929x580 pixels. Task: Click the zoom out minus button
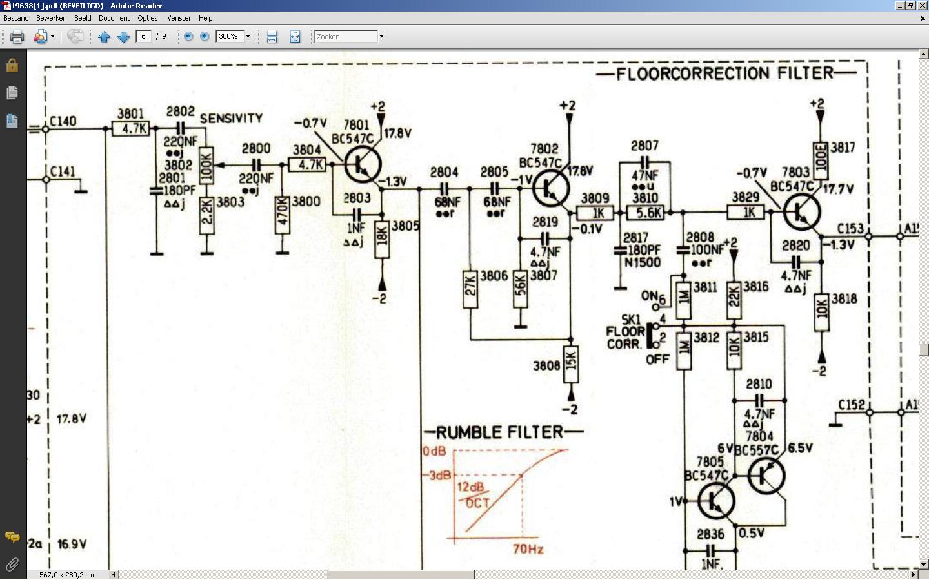tap(188, 37)
